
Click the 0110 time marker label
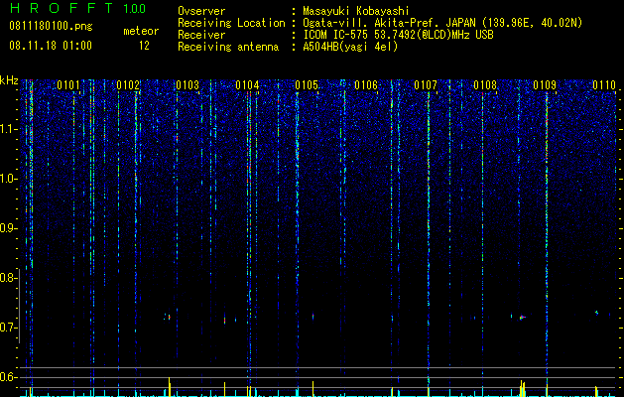(x=604, y=85)
